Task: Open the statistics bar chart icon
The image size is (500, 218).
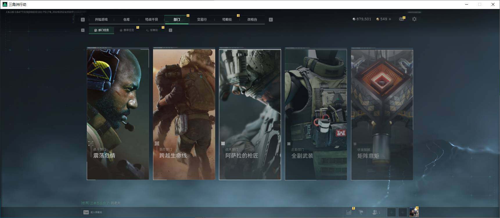Action: click(349, 212)
